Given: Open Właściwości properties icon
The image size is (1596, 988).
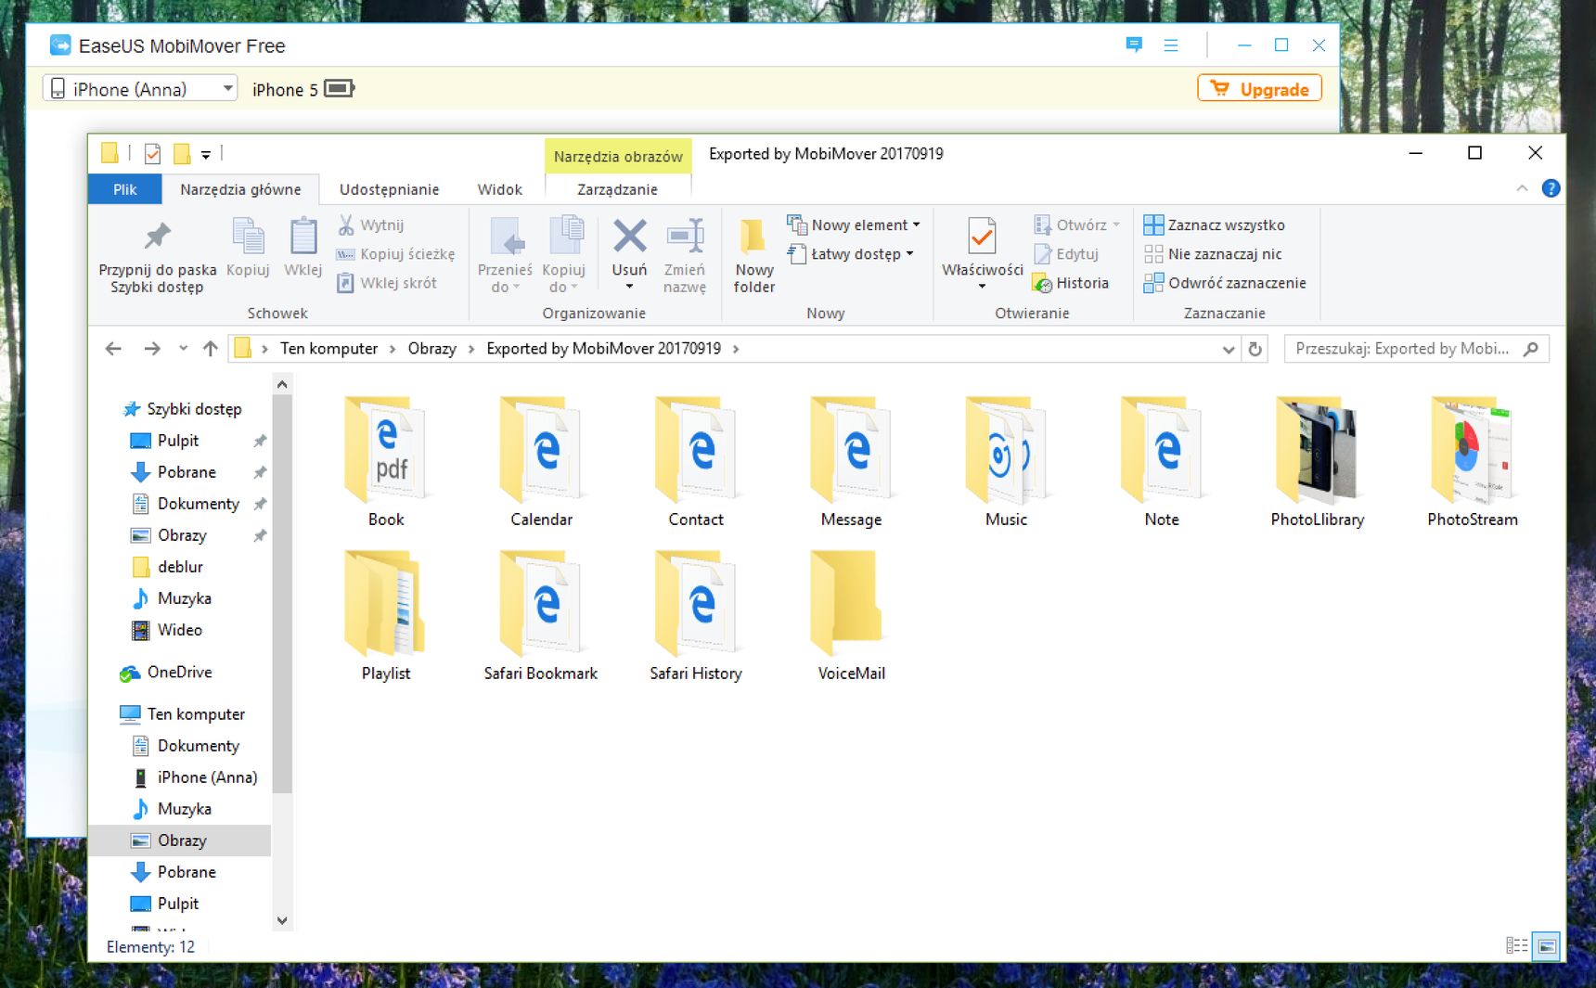Looking at the screenshot, I should pos(982,236).
